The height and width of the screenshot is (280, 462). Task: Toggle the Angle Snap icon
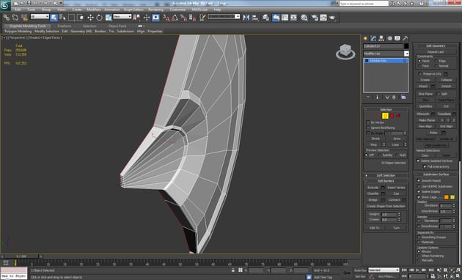175,18
